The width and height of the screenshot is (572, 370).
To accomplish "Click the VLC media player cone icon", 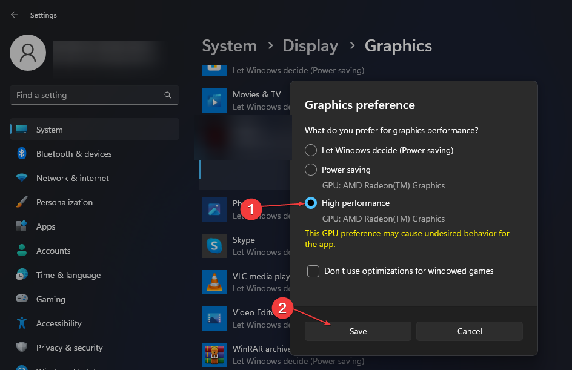I will click(x=215, y=282).
